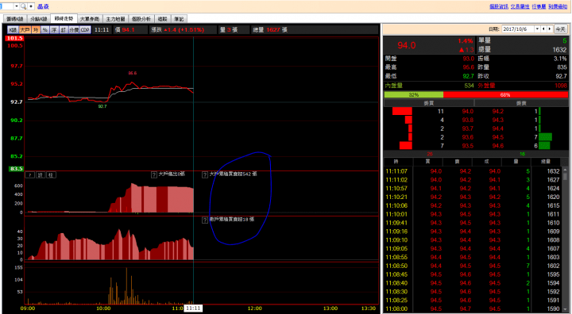
Task: Click the ? help button left of 設
Action: (30, 175)
